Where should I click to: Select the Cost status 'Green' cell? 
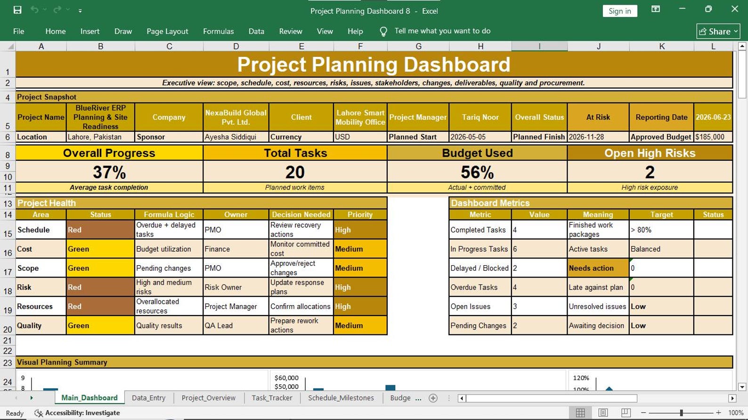[100, 249]
